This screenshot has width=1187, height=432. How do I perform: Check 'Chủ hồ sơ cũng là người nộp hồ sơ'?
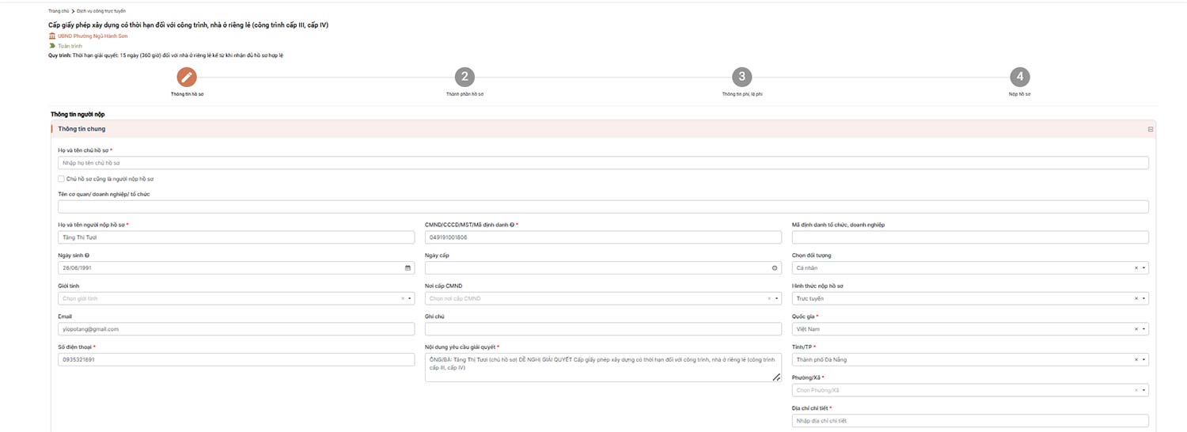[62, 179]
